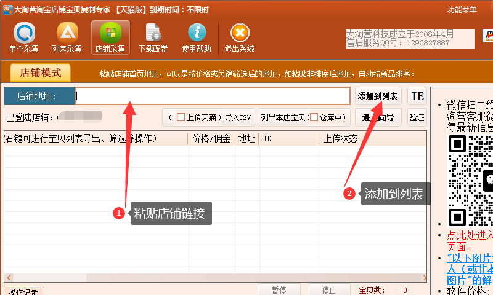Focus the 店铺地址 shop address input field
This screenshot has width=493, height=295.
coord(213,96)
